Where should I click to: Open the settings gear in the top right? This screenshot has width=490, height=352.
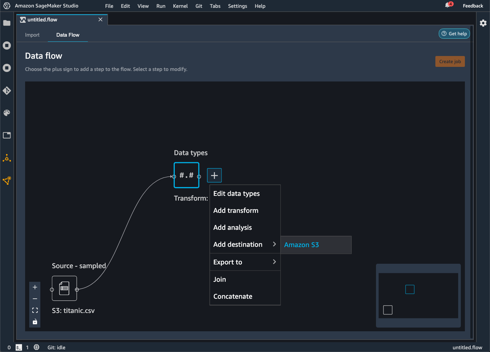[x=483, y=23]
